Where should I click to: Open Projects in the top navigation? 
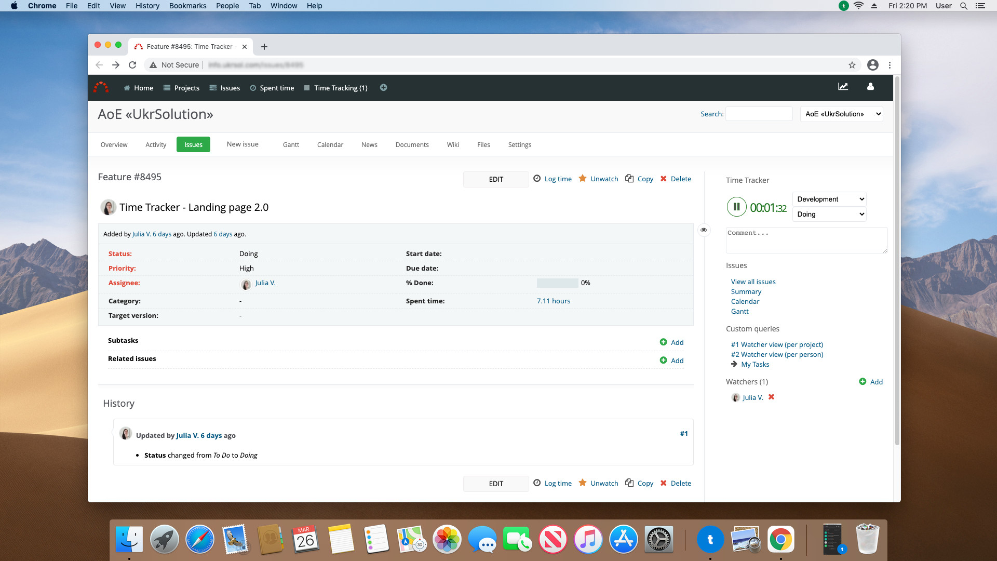click(x=181, y=88)
